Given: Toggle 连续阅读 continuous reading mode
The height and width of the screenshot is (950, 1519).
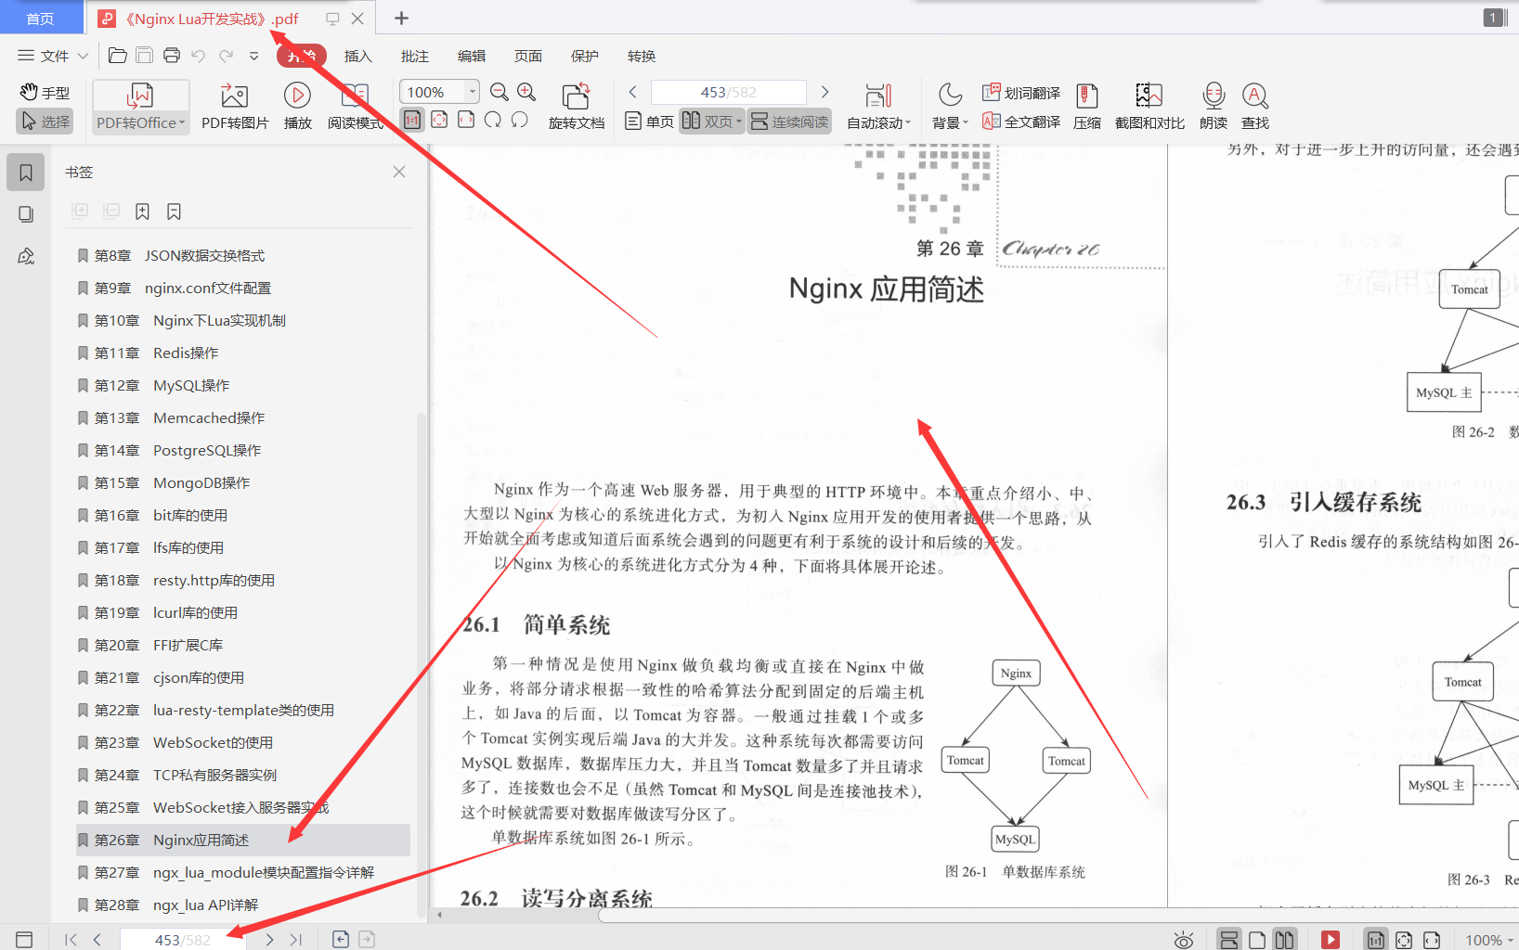Looking at the screenshot, I should [788, 121].
